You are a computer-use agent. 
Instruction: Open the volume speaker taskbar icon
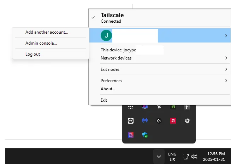click(x=194, y=157)
